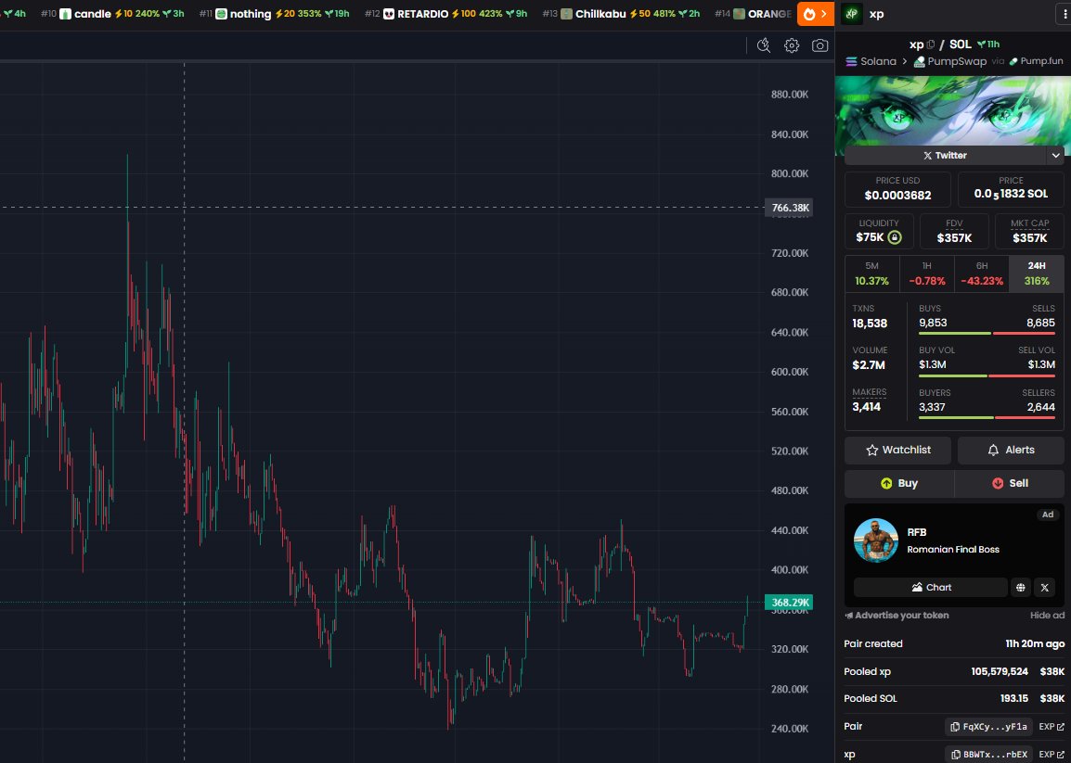
Task: Open Pair address in explorer (EXP)
Action: [1052, 727]
